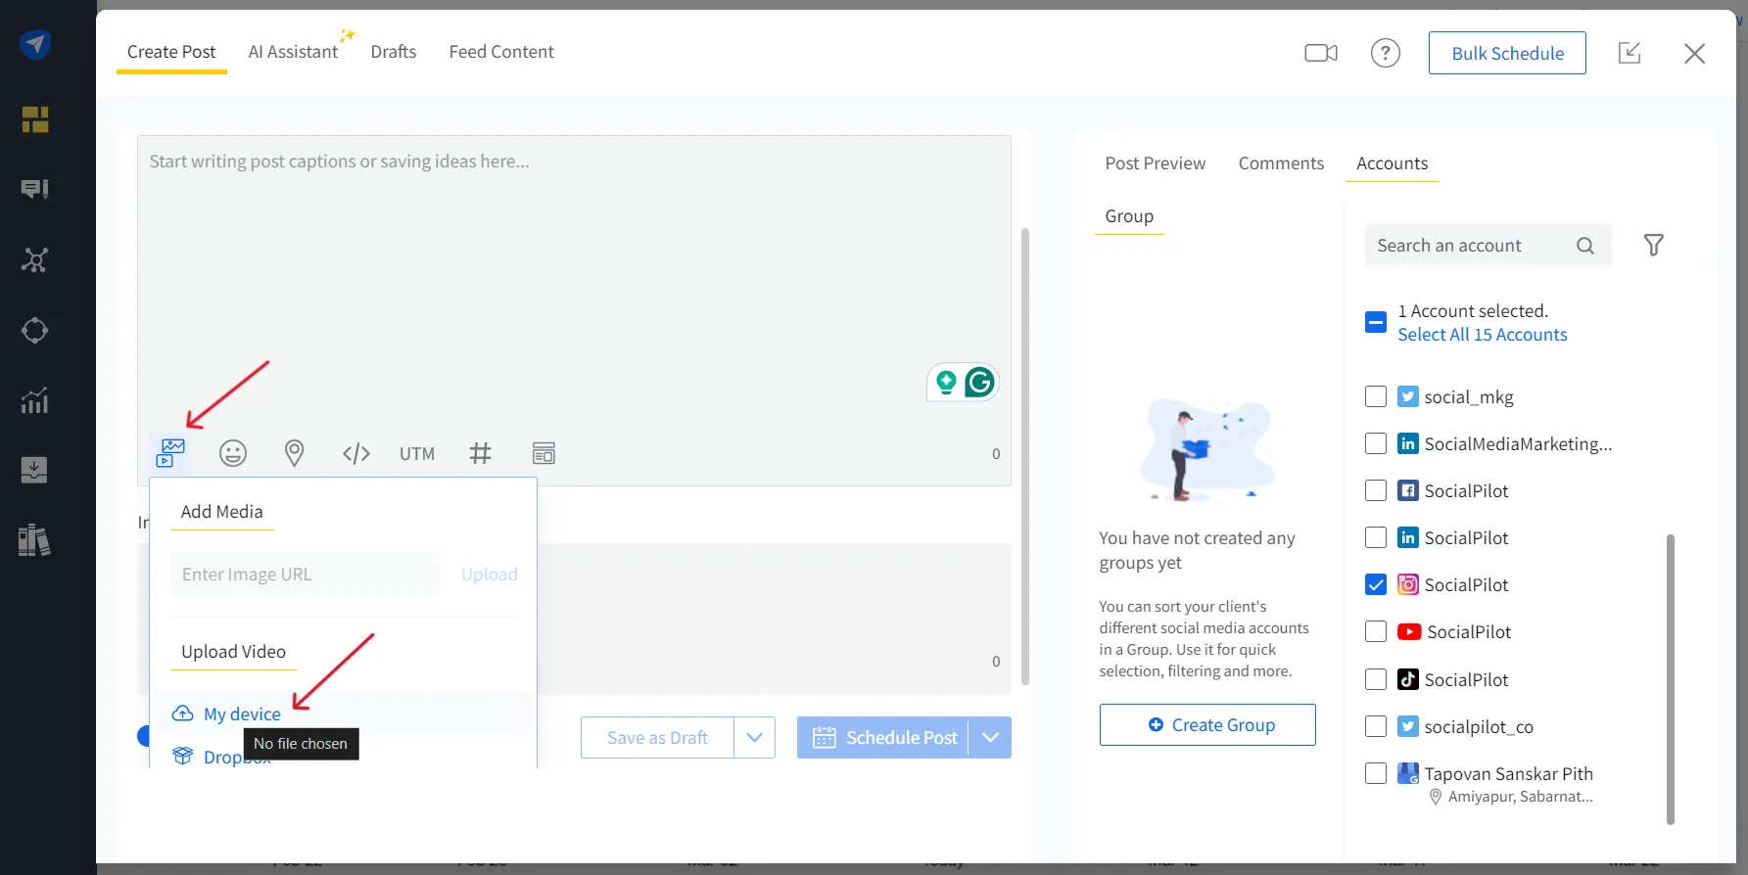Open the add media icon in composer toolbar
The width and height of the screenshot is (1748, 875).
(170, 453)
